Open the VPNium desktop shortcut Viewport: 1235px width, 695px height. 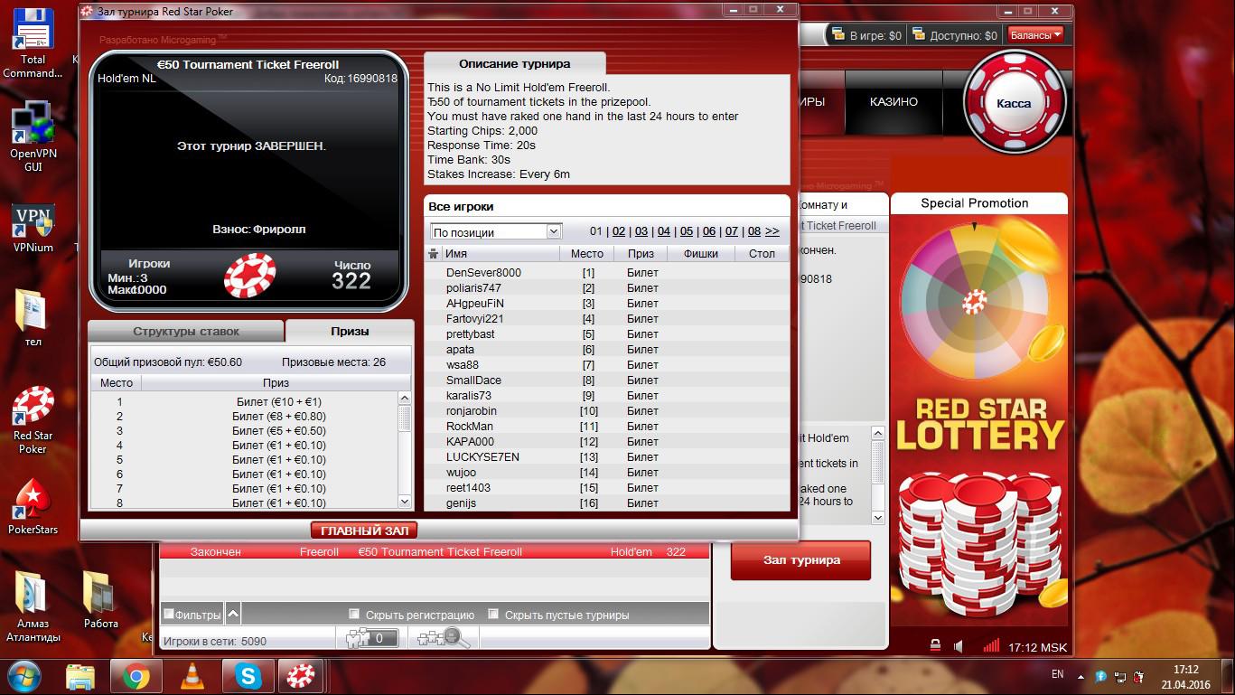33,229
